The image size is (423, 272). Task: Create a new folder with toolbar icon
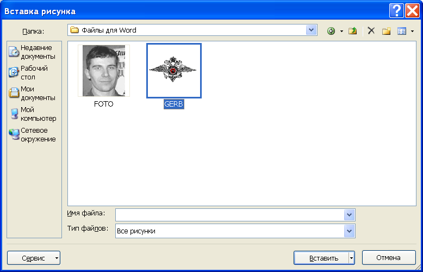click(x=387, y=32)
